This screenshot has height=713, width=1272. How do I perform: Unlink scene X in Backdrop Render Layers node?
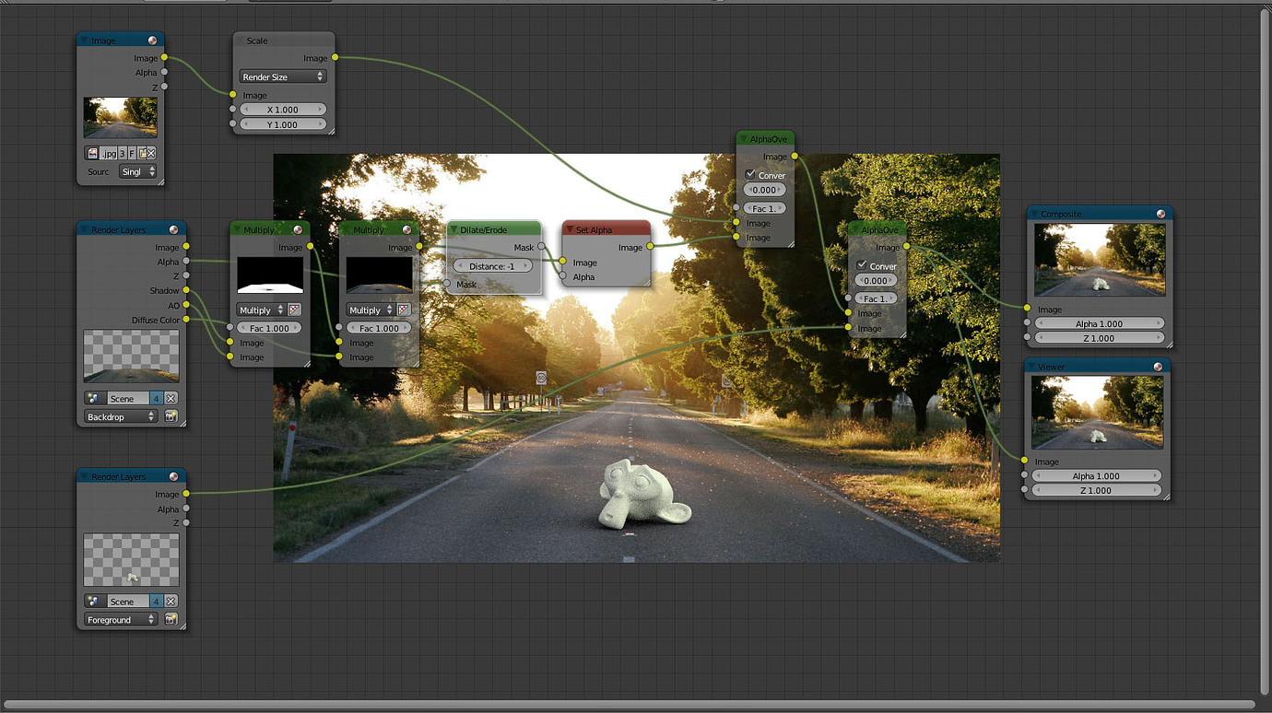[171, 399]
